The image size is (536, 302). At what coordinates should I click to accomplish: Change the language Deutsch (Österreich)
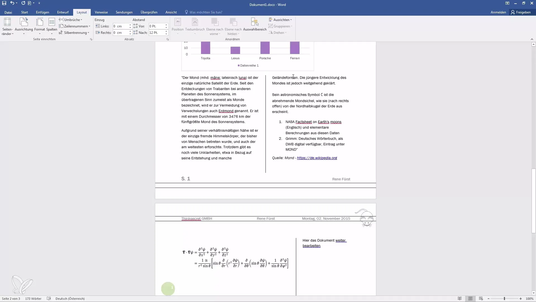(70, 299)
